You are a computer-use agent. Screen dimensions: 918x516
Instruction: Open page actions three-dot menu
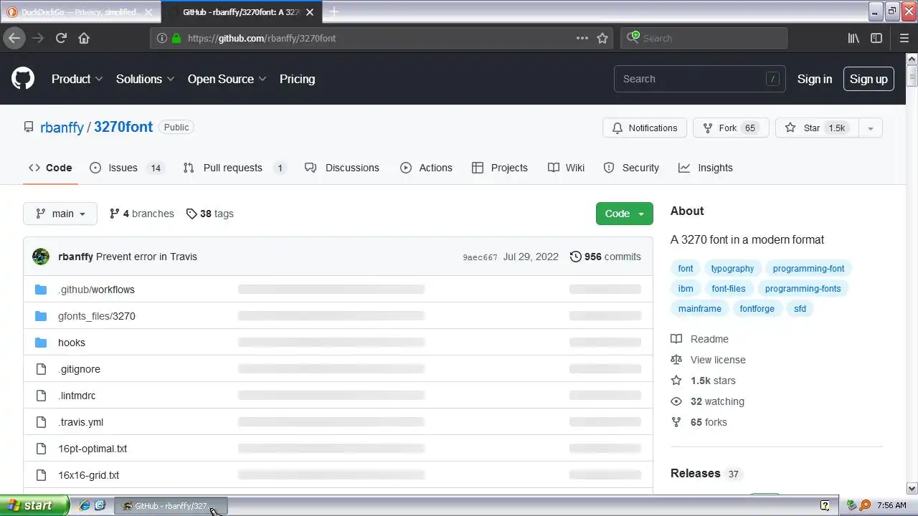coord(582,38)
